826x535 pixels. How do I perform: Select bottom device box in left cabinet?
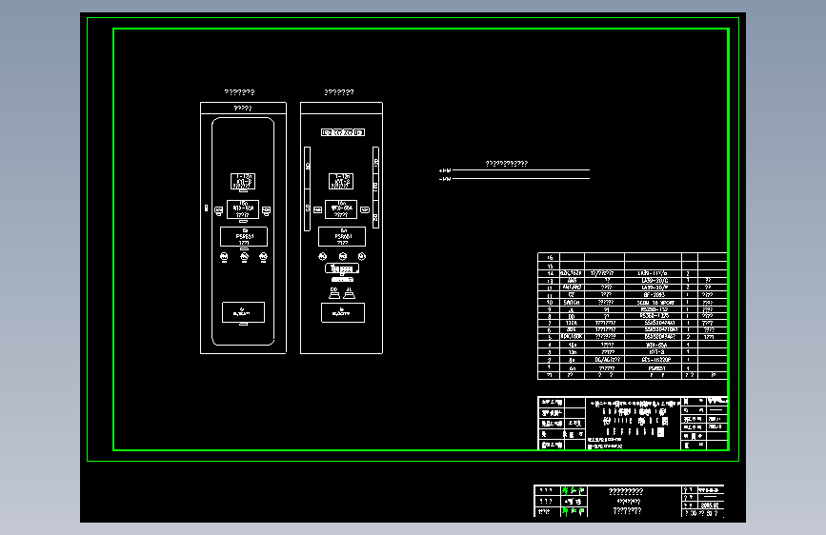[x=243, y=312]
